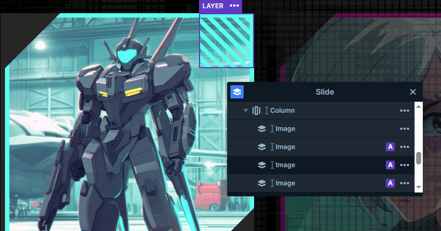Click the purple A badge on second Image row
This screenshot has height=231, width=441.
[390, 147]
